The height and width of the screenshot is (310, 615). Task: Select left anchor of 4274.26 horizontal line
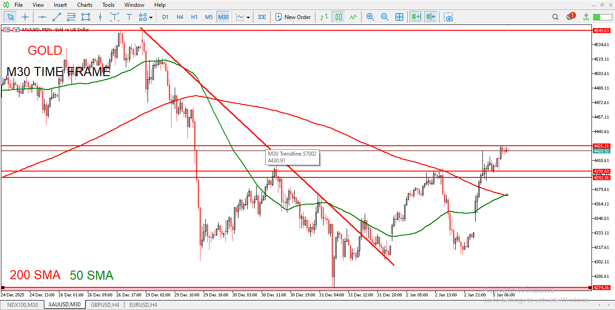[x=3, y=287]
